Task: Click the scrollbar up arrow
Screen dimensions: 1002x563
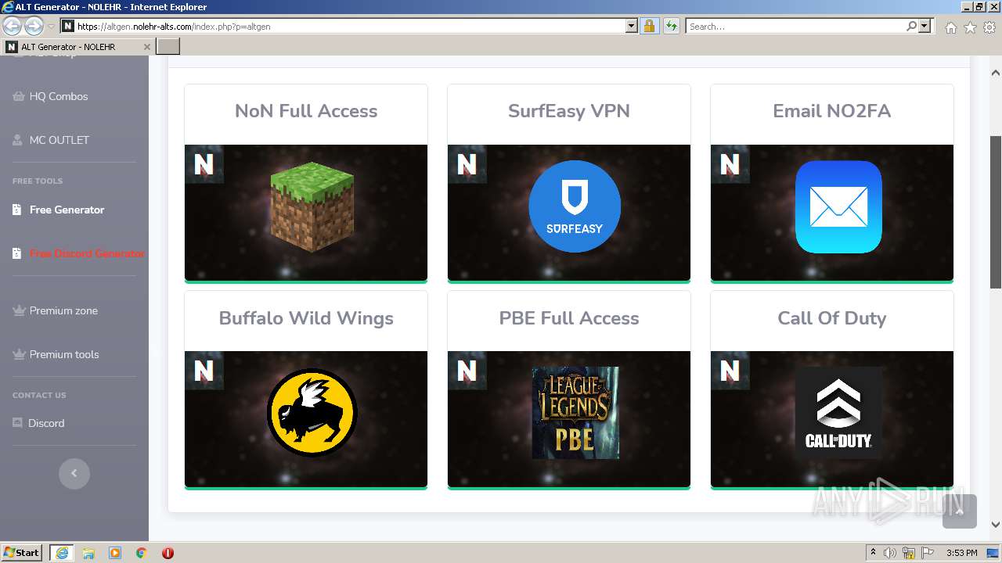Action: 996,73
